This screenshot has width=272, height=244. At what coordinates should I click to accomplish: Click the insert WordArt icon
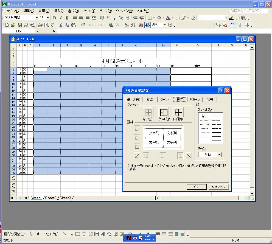(x=103, y=234)
